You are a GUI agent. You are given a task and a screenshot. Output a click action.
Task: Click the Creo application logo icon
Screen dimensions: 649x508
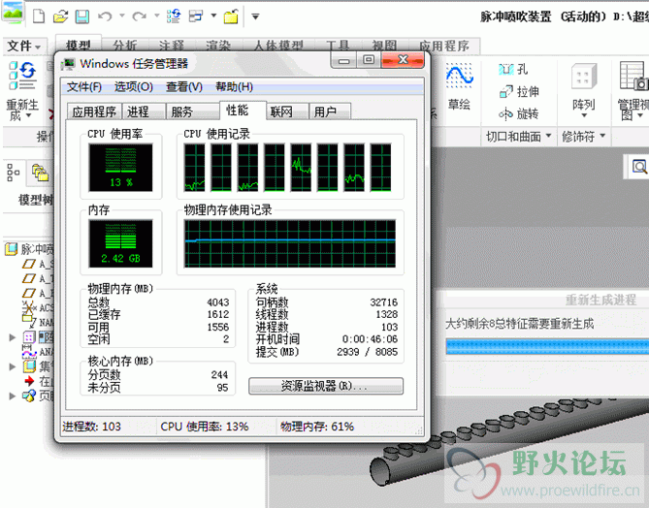pos(13,12)
